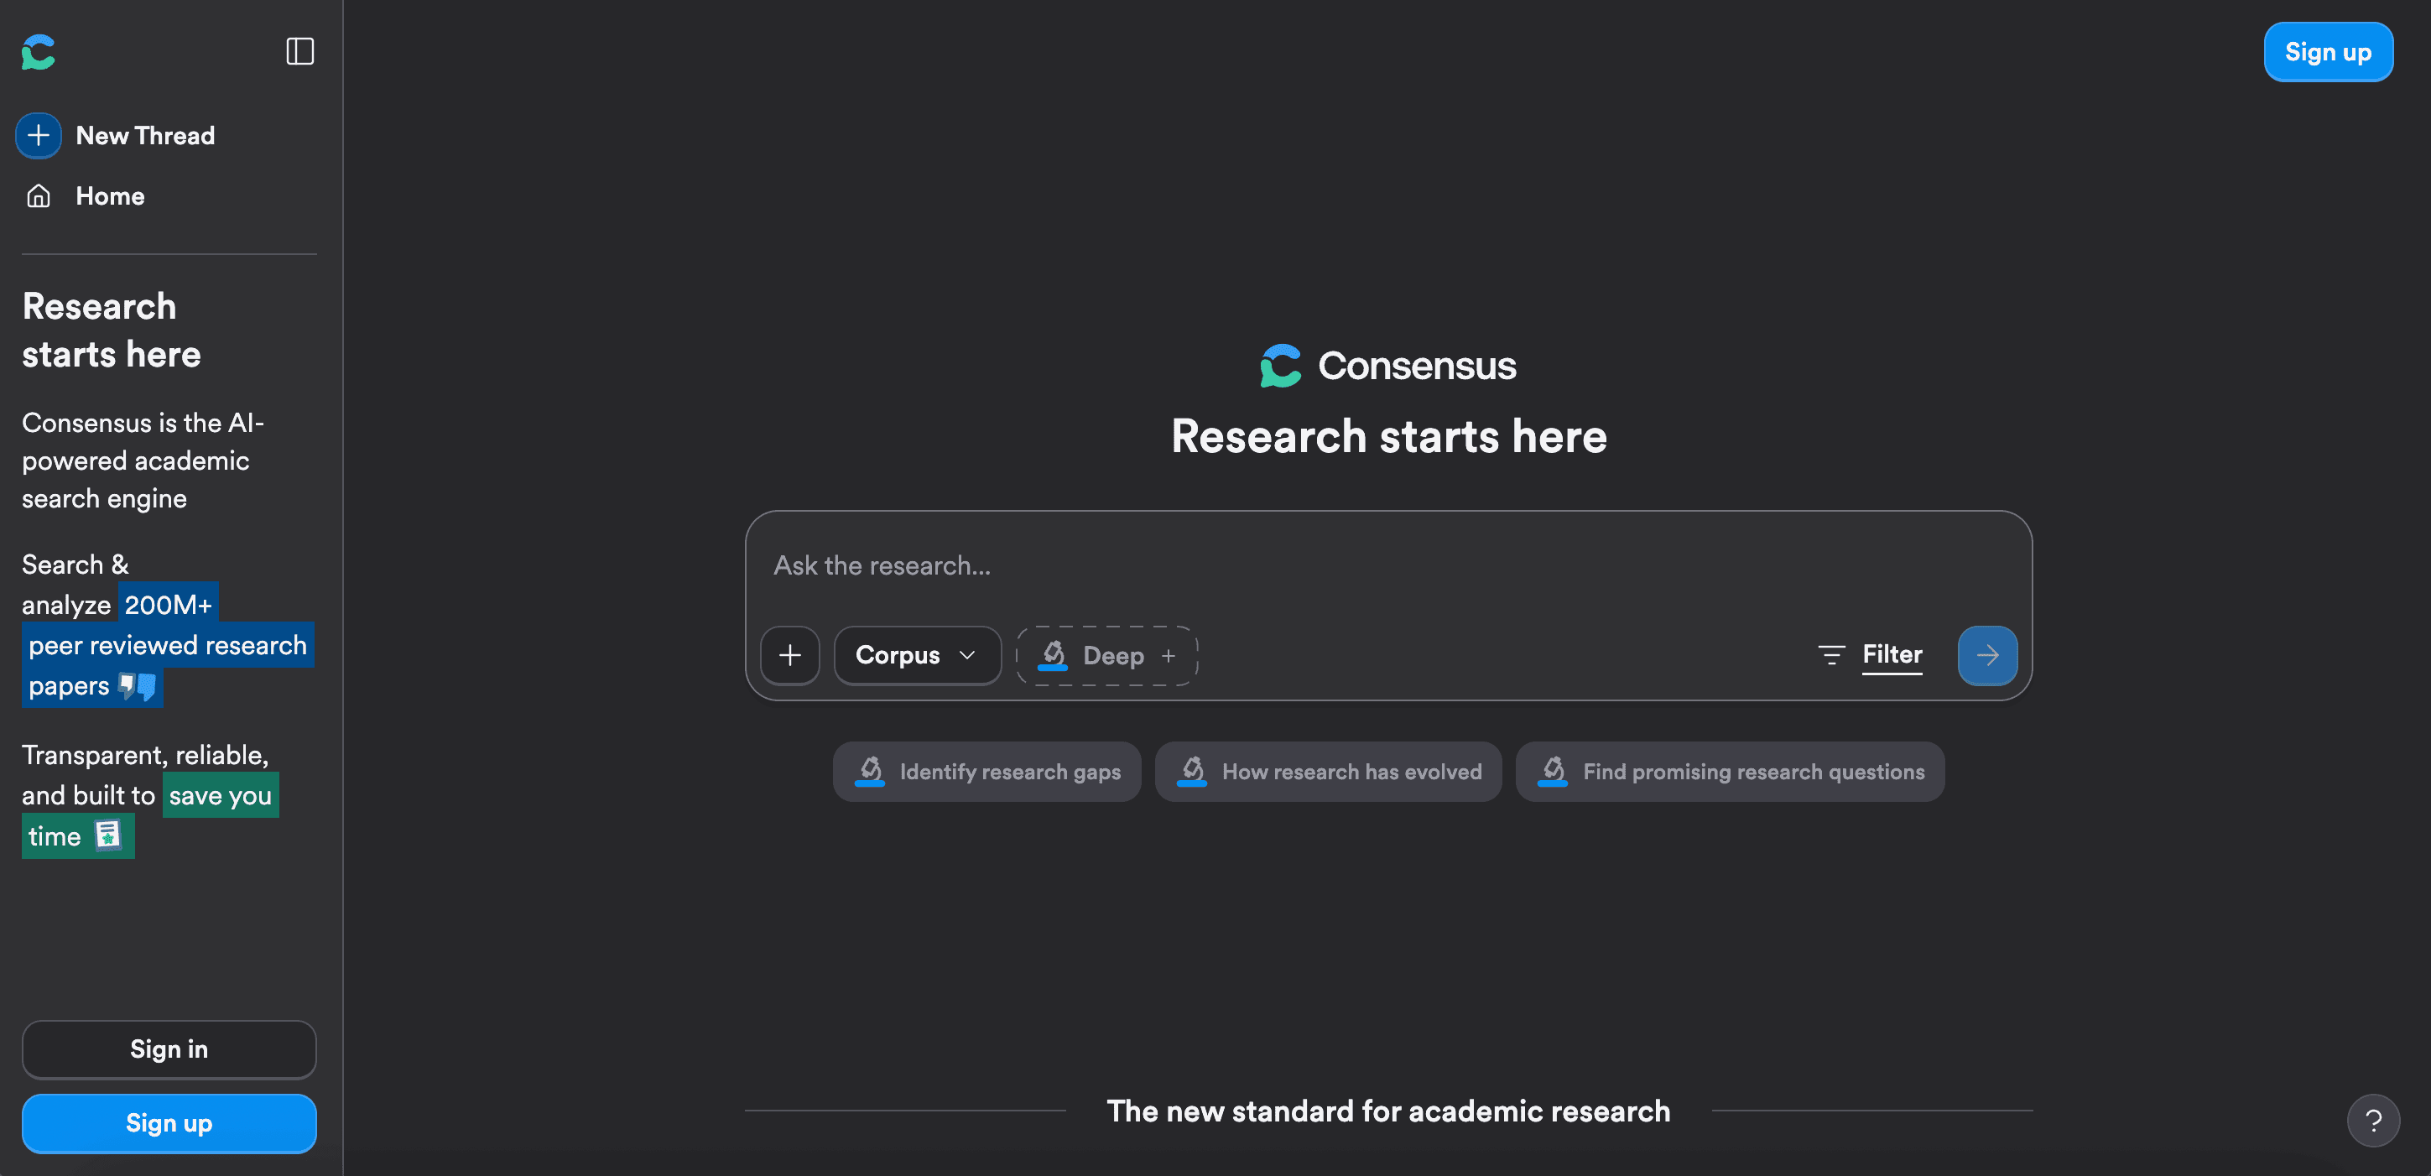Click the plus attachment button in search box

(790, 655)
